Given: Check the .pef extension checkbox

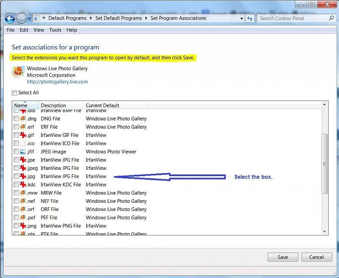Looking at the screenshot, I should click(x=16, y=217).
